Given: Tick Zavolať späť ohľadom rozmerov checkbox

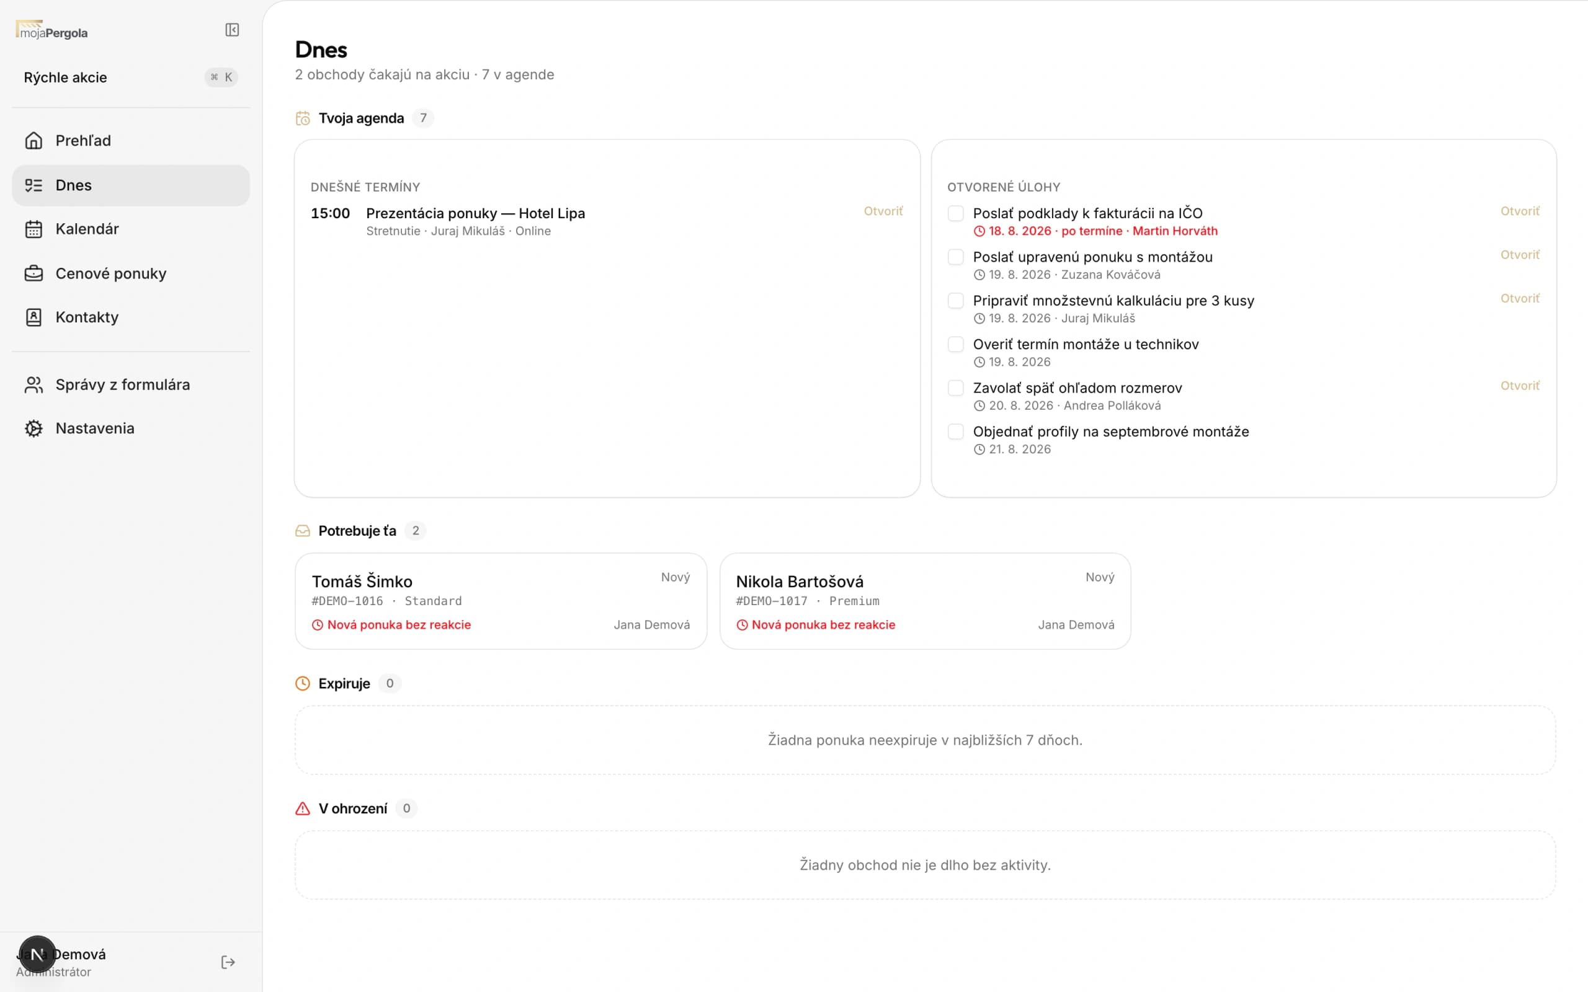Looking at the screenshot, I should [x=956, y=387].
